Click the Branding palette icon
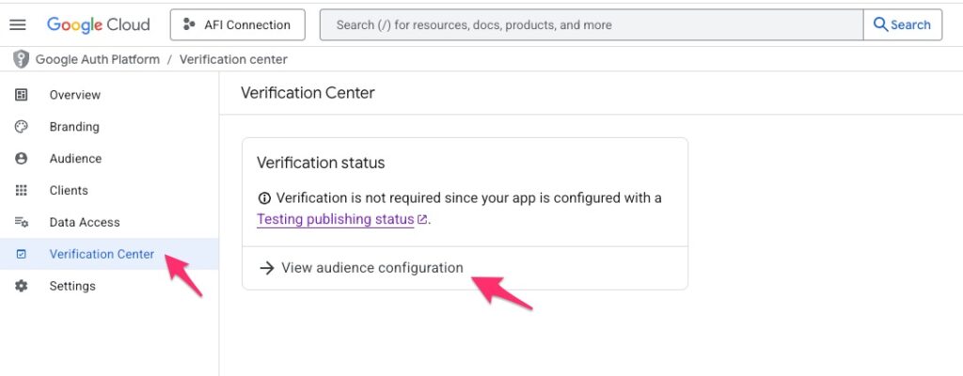This screenshot has height=376, width=963. [x=22, y=127]
